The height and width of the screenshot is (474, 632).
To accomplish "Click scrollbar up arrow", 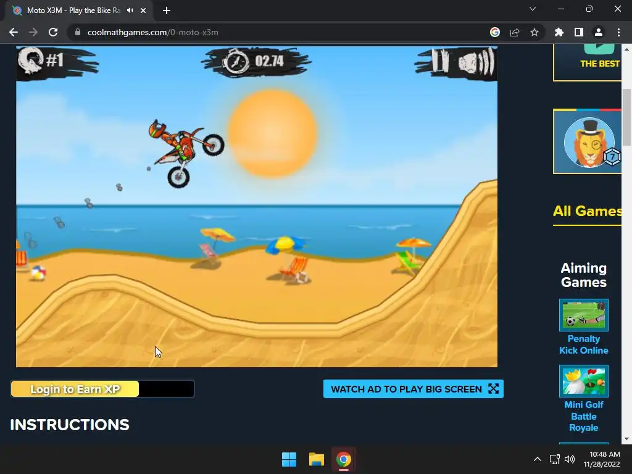I will 626,49.
